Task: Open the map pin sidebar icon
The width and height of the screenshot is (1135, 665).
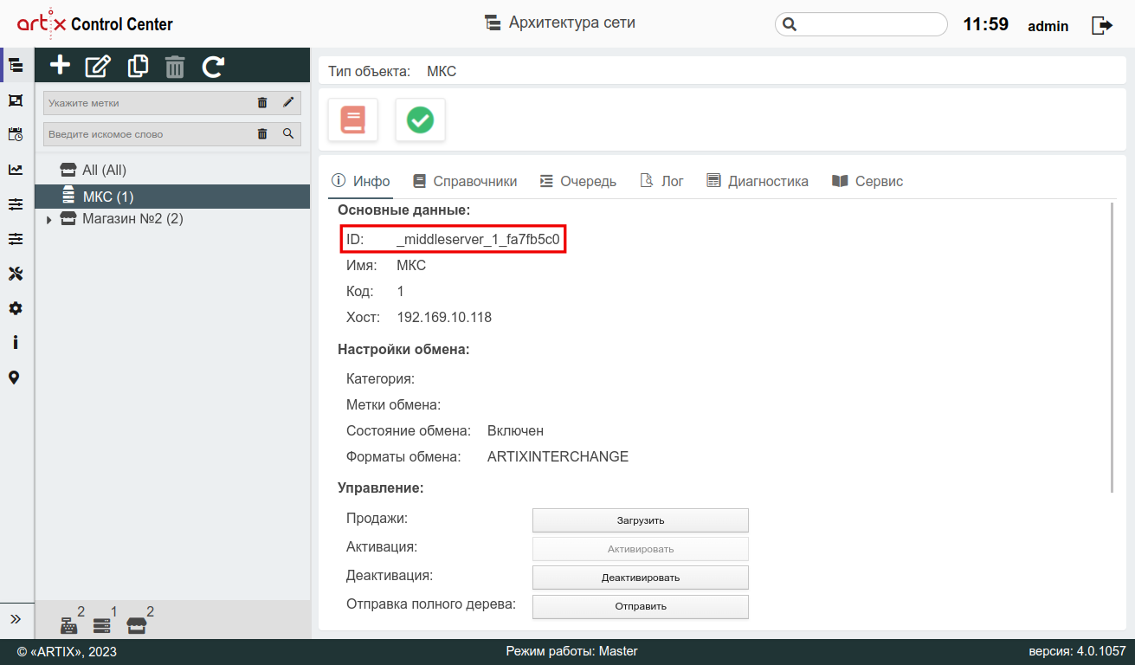Action: 15,378
